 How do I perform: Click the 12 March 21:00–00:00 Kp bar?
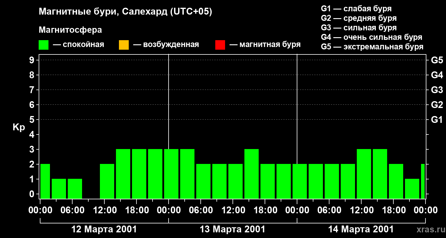pos(155,174)
